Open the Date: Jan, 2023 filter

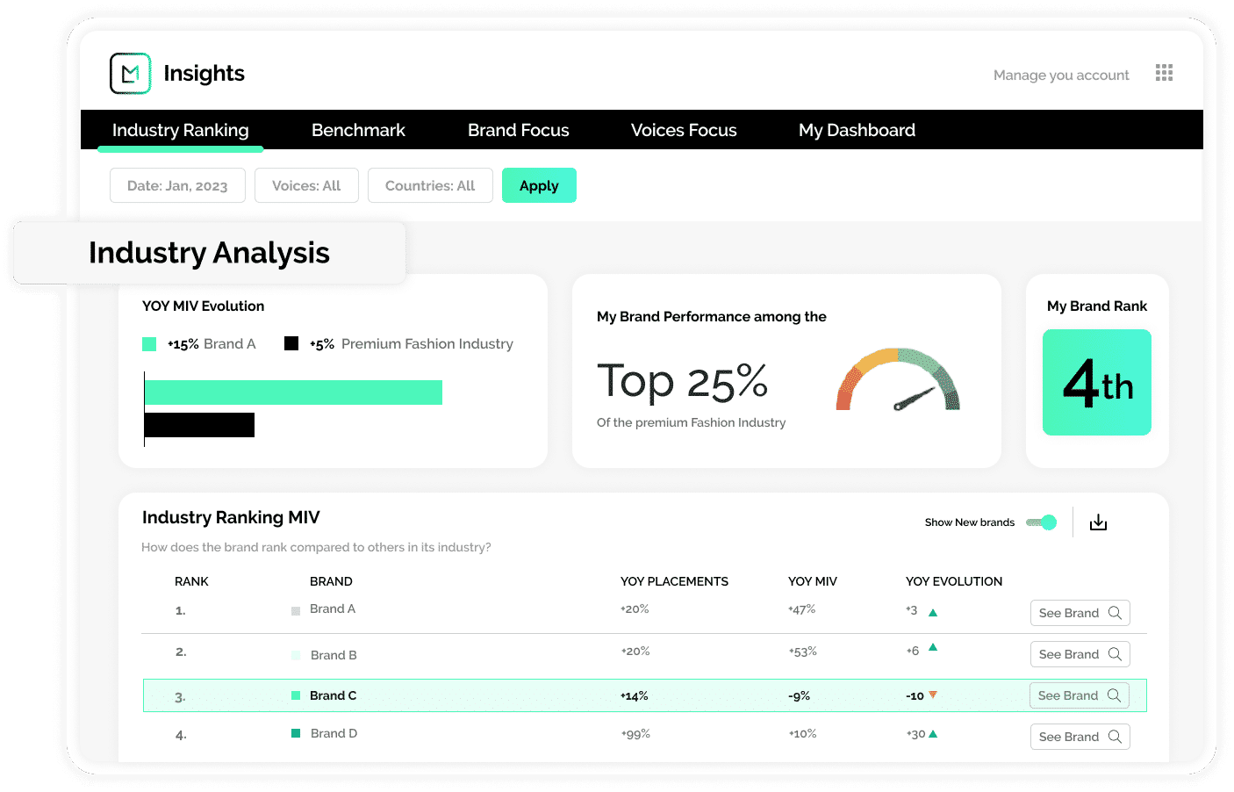(x=177, y=185)
